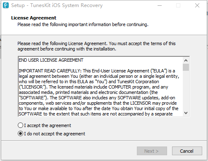The width and height of the screenshot is (208, 161).
Task: Minimize the Setup window
Action: pos(160,5)
